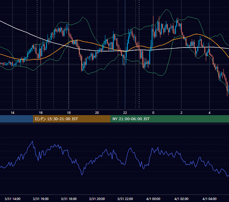Click the 3/31 16:00 time label
The width and height of the screenshot is (229, 202).
tap(41, 199)
